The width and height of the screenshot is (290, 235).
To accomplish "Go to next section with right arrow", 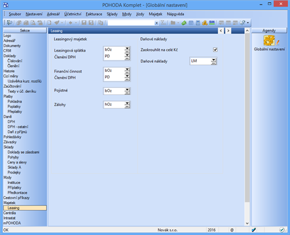I will tap(229, 31).
